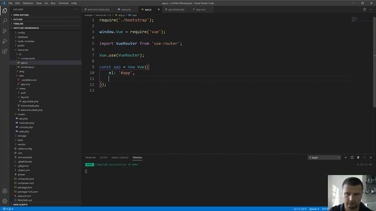The height and width of the screenshot is (211, 376).
Task: Expand the storage folder
Action: (x=22, y=136)
